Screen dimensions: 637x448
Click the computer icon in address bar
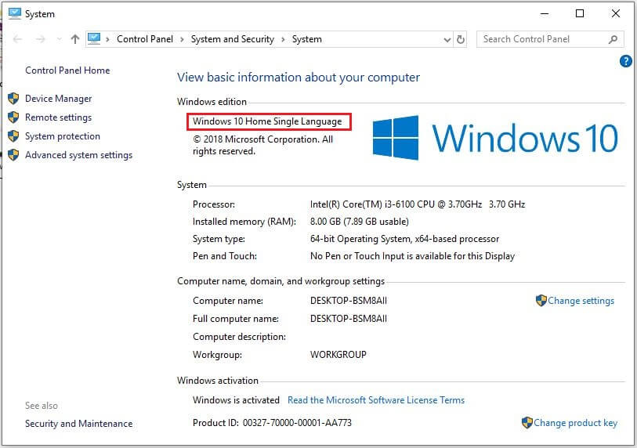coord(94,39)
